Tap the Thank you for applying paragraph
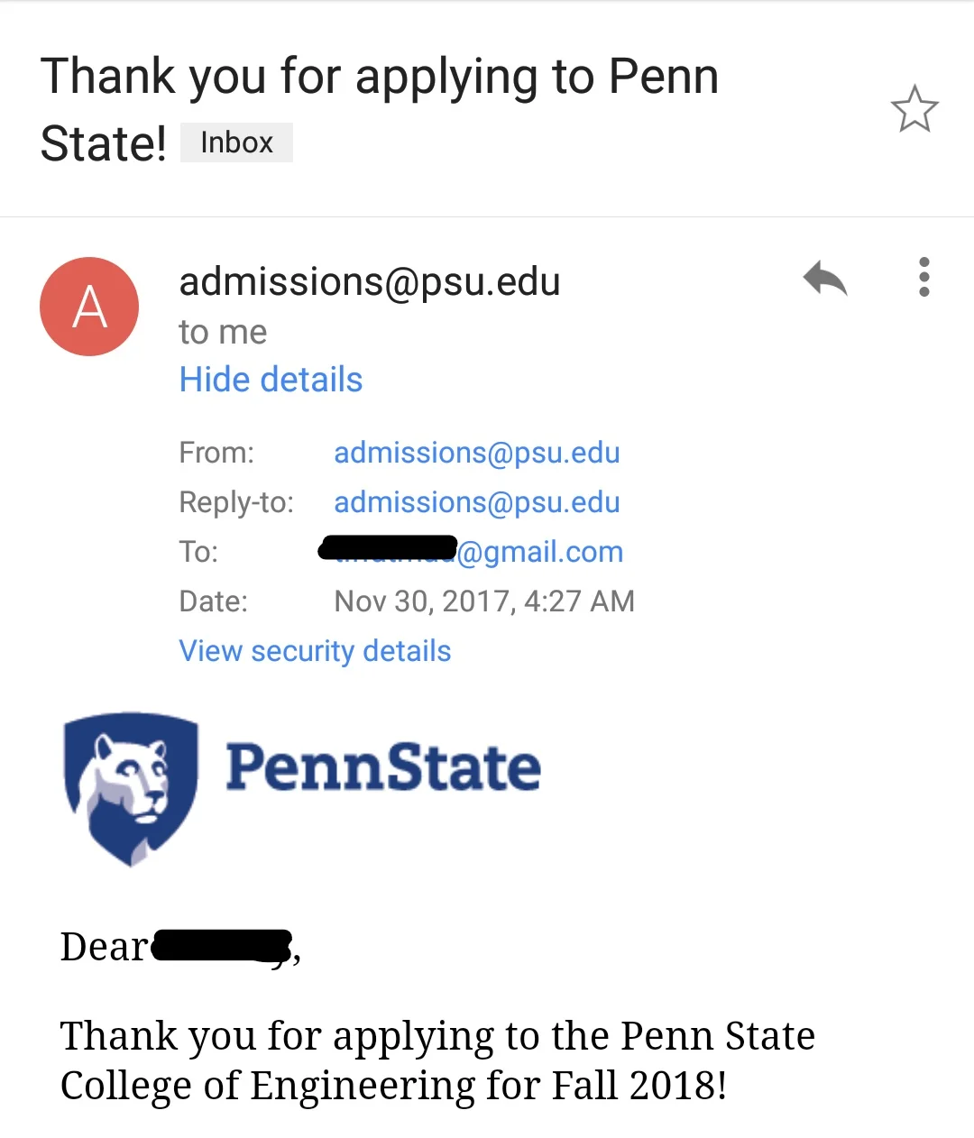This screenshot has height=1138, width=974. 437,1061
